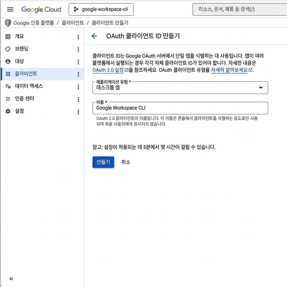Open the 브랜딩 sidebar item

(x=22, y=49)
